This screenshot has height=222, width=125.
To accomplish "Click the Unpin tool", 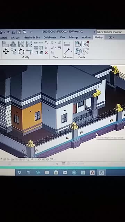I will 46,43.
